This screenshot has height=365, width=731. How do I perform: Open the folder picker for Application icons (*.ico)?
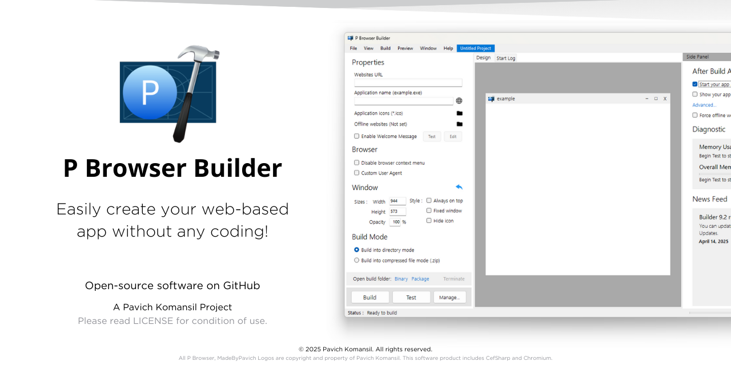coord(459,113)
